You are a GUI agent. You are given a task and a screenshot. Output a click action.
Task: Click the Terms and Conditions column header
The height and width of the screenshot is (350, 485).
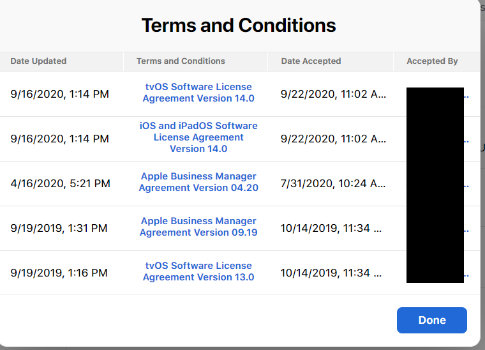tap(181, 61)
